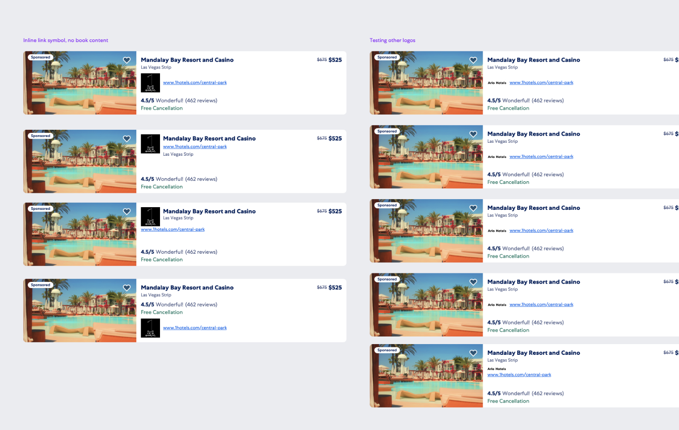Favorite the card with link directly under its title
Viewport: 679px width, 430px height.
(x=127, y=139)
